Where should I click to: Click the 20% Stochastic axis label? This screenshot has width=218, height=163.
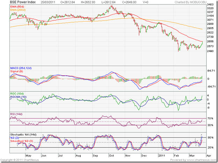(211, 147)
